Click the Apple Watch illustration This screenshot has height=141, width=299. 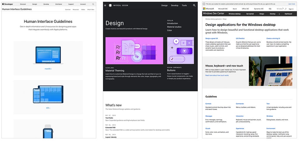48,131
